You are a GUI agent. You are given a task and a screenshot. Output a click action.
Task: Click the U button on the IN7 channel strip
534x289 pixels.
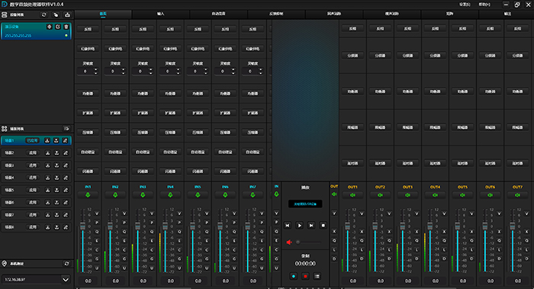[262, 268]
